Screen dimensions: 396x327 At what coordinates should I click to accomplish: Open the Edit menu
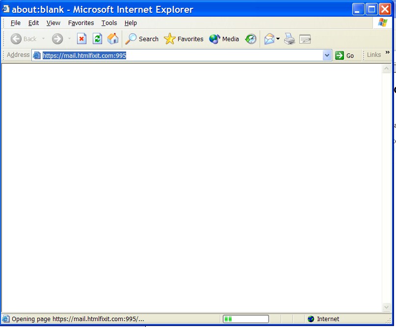pyautogui.click(x=33, y=23)
